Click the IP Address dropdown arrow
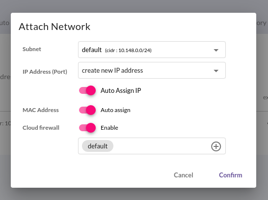The image size is (268, 200). tap(216, 71)
